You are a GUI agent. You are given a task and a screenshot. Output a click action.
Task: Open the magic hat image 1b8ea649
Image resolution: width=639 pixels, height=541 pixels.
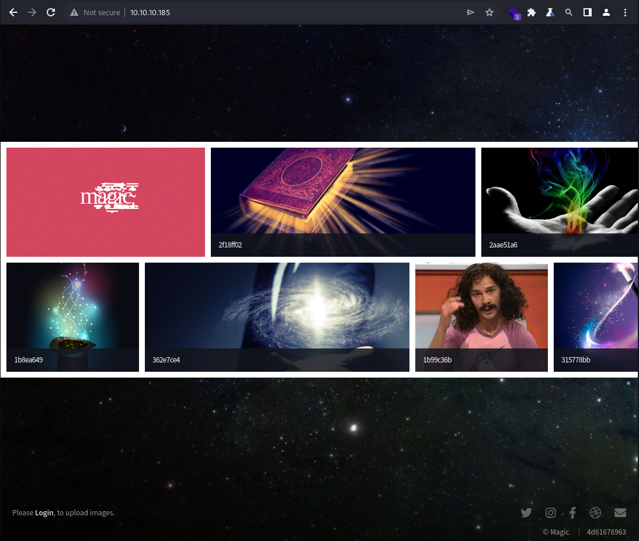72,317
